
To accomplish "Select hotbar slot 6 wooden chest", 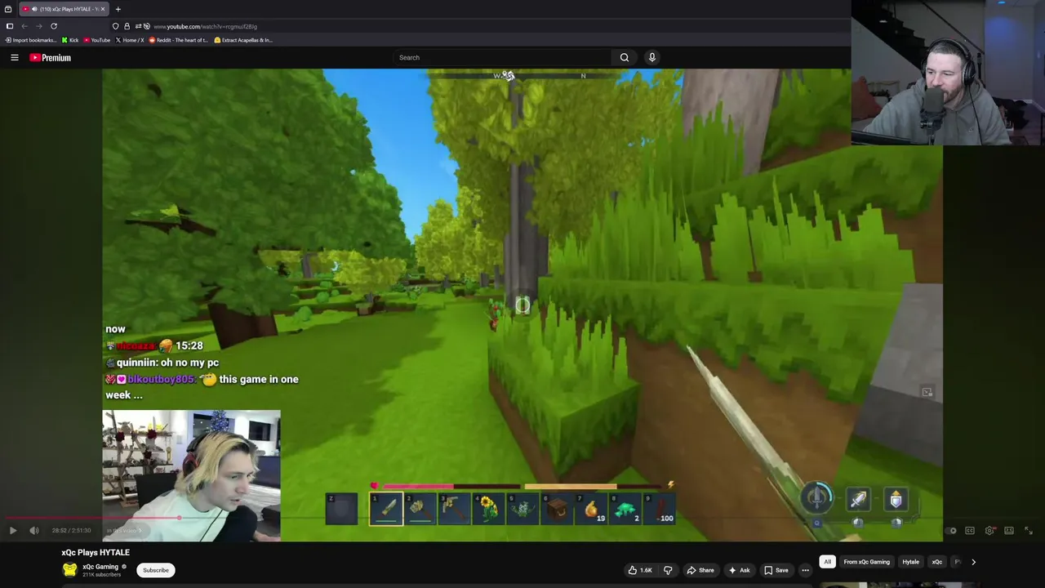I will pyautogui.click(x=557, y=508).
